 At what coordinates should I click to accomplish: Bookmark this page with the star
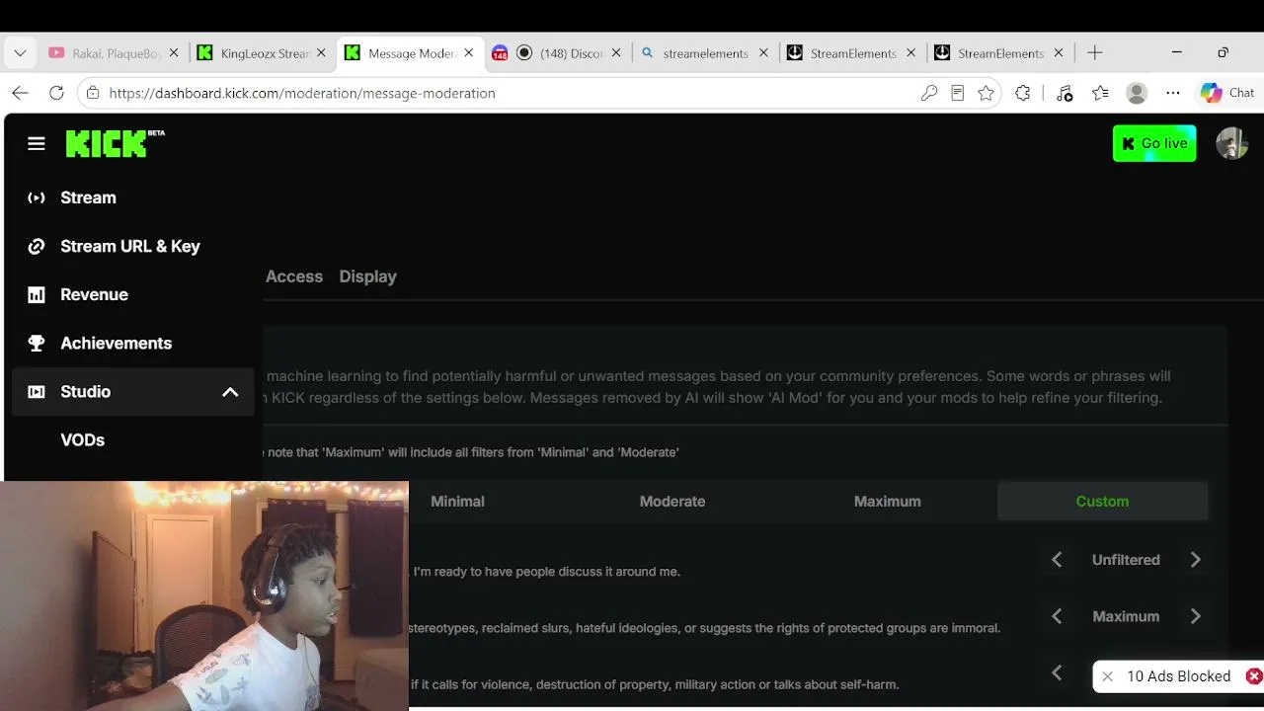click(x=986, y=93)
